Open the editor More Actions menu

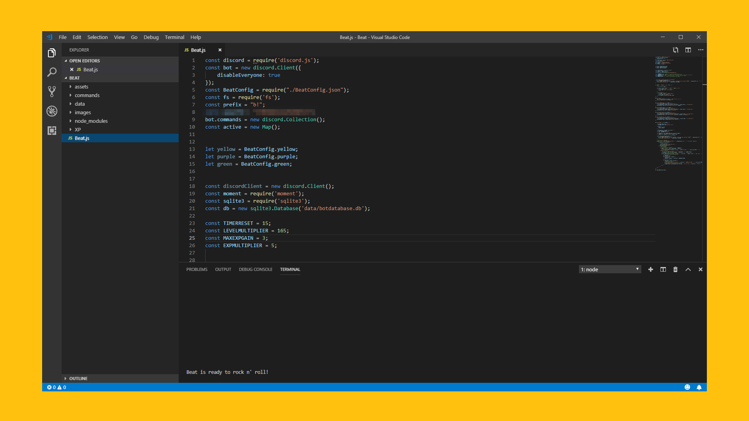click(701, 50)
